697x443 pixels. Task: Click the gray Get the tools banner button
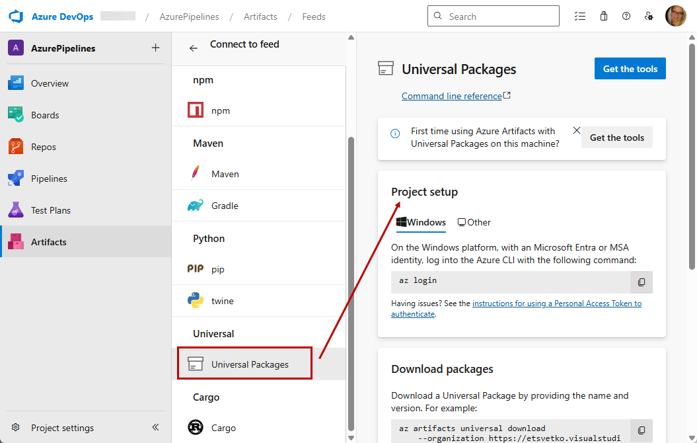[616, 138]
